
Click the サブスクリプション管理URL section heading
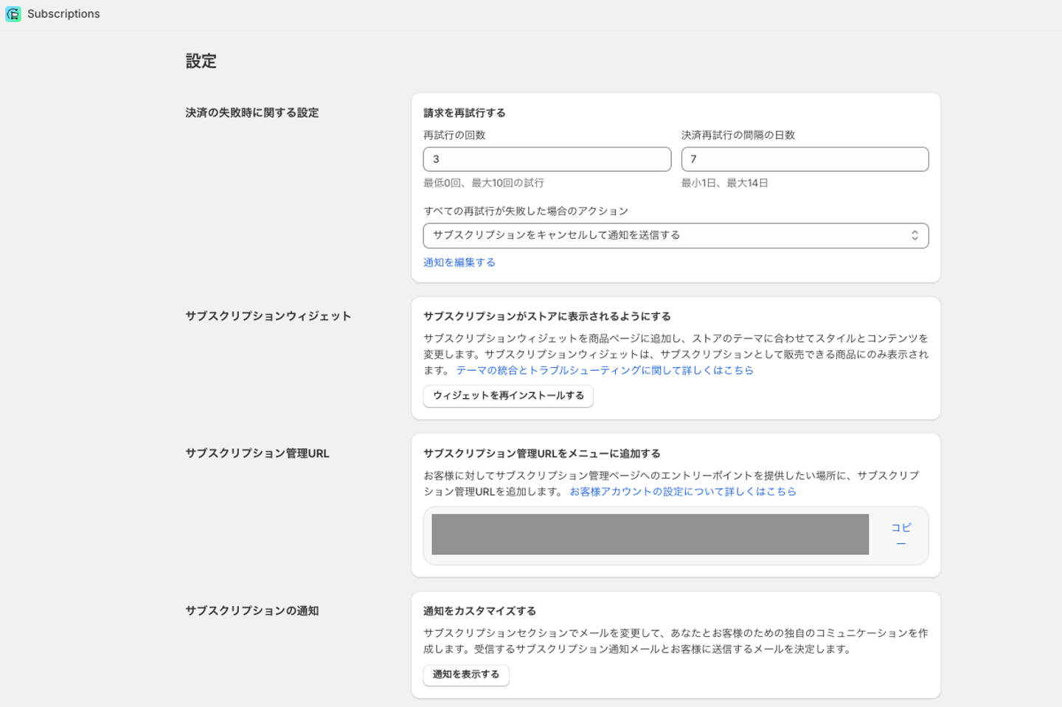tap(257, 453)
